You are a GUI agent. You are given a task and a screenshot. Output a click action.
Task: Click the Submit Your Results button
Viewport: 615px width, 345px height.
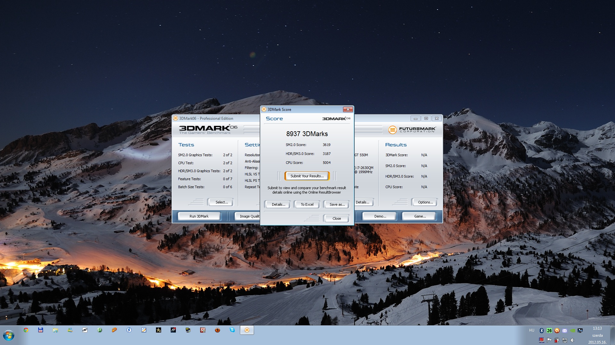307,176
